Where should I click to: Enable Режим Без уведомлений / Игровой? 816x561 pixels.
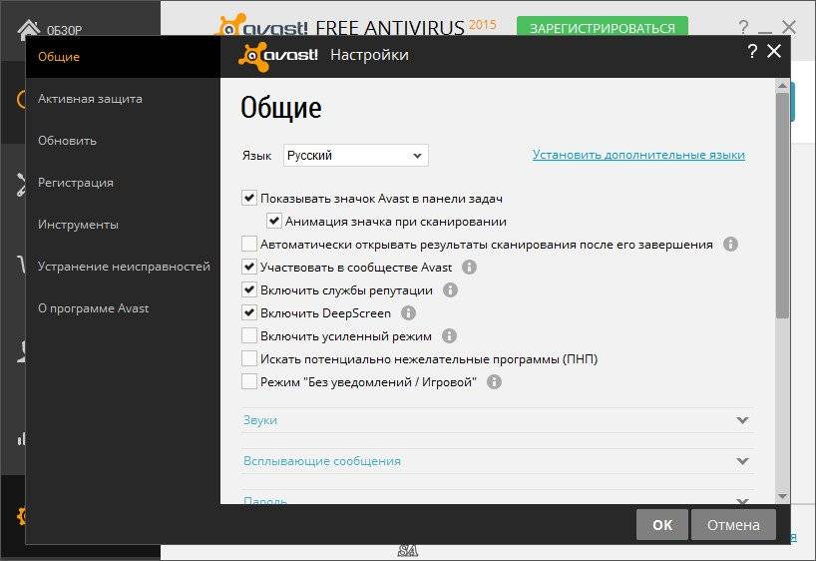[x=249, y=381]
